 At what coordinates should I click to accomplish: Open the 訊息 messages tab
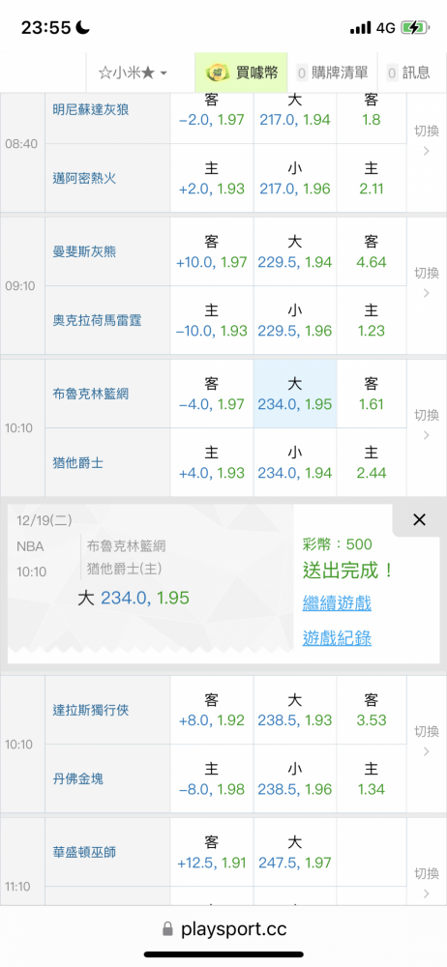click(x=408, y=73)
